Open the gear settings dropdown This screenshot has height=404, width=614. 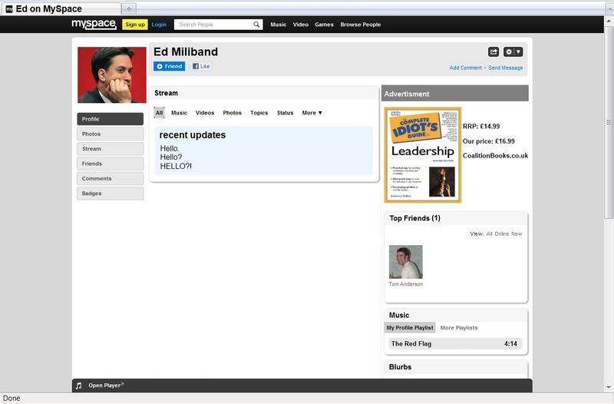click(513, 51)
